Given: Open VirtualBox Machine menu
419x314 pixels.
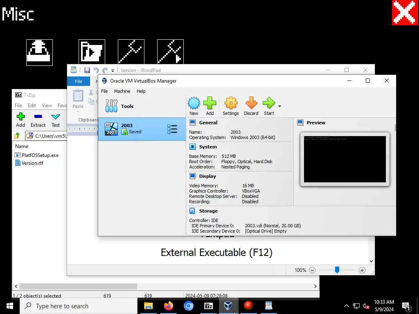Looking at the screenshot, I should click(122, 91).
